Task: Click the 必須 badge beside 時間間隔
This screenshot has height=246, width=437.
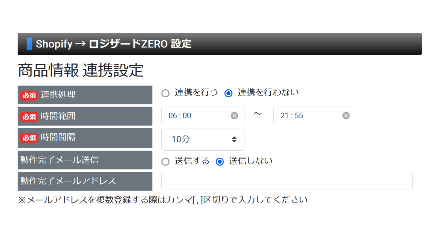Action: (x=29, y=138)
